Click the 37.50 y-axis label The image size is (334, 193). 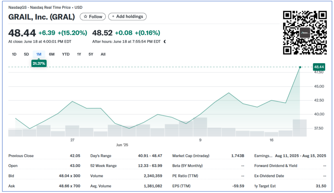click(x=319, y=128)
